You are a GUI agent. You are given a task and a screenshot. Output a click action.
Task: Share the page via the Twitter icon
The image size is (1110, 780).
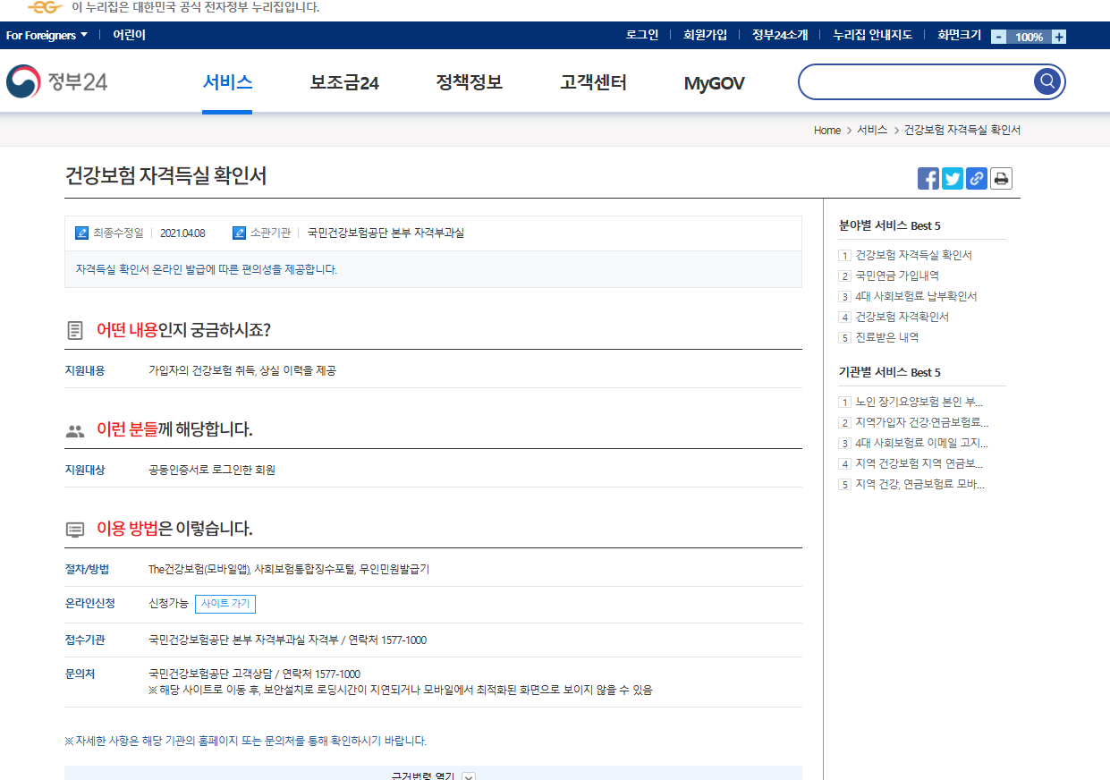point(952,178)
